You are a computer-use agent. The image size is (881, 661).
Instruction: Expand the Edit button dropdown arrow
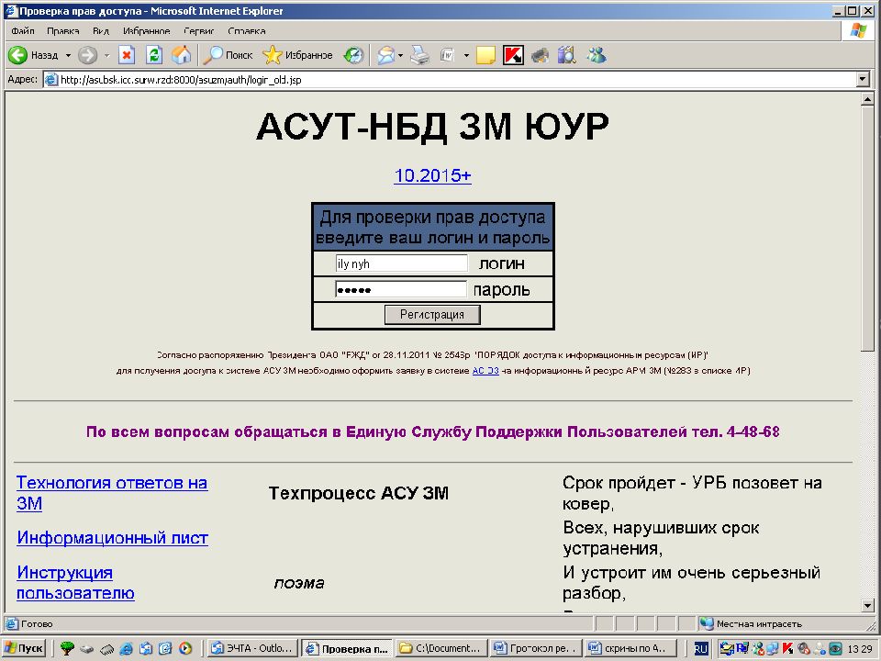466,56
